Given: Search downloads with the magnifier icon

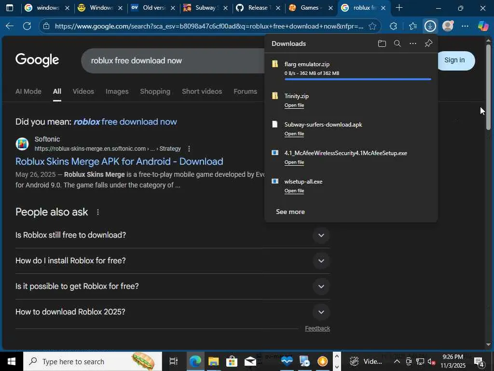Looking at the screenshot, I should click(398, 43).
